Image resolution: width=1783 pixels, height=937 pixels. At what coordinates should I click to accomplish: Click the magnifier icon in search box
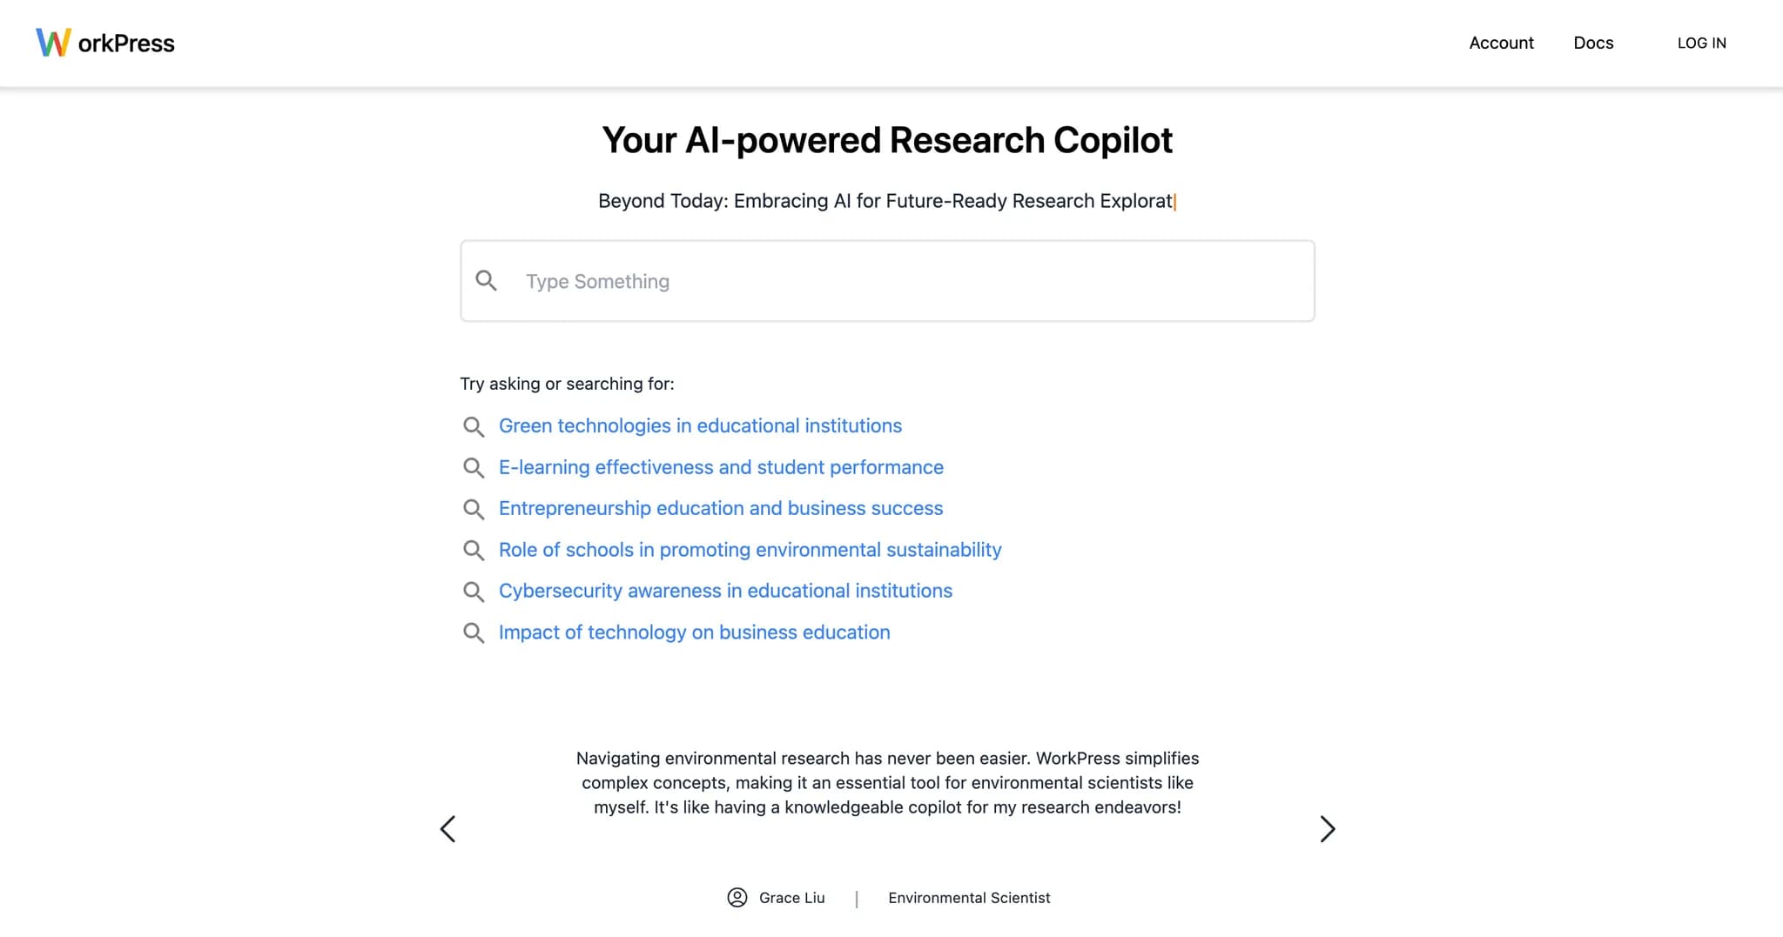click(487, 281)
